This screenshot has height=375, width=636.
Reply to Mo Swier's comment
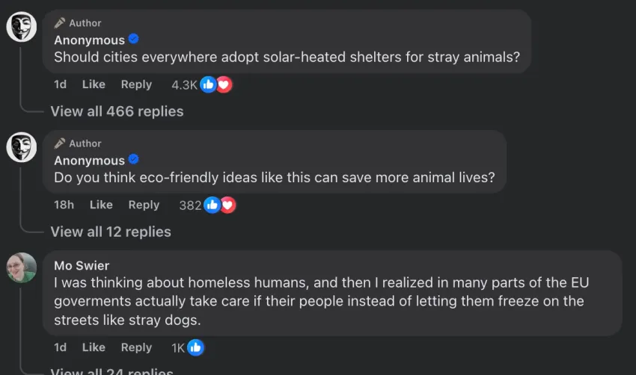tap(136, 347)
